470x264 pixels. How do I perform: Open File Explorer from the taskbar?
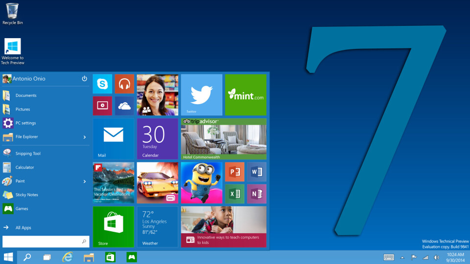click(89, 257)
